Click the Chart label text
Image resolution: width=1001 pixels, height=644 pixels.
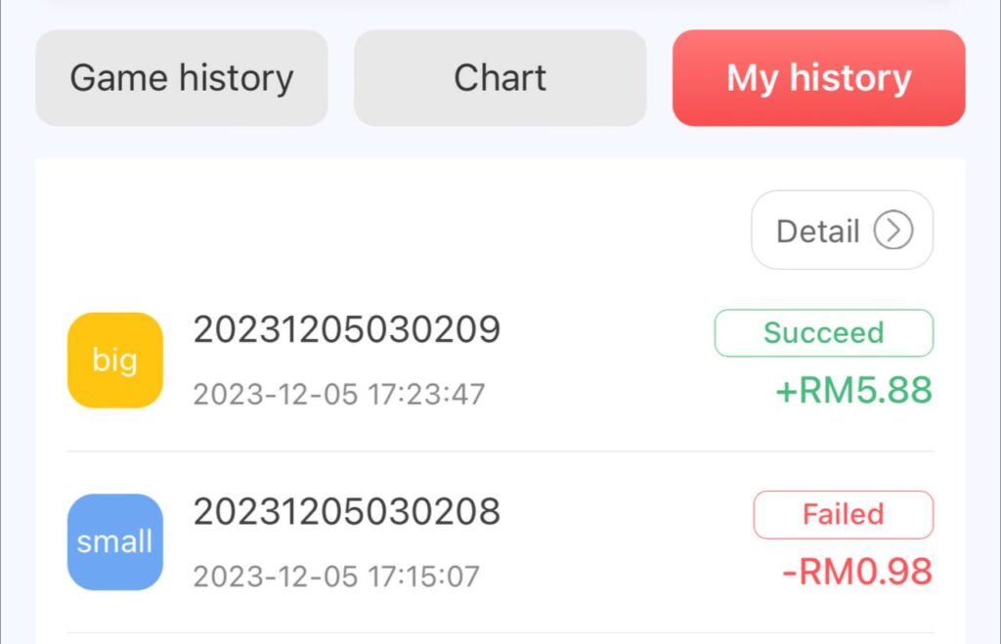coord(500,78)
